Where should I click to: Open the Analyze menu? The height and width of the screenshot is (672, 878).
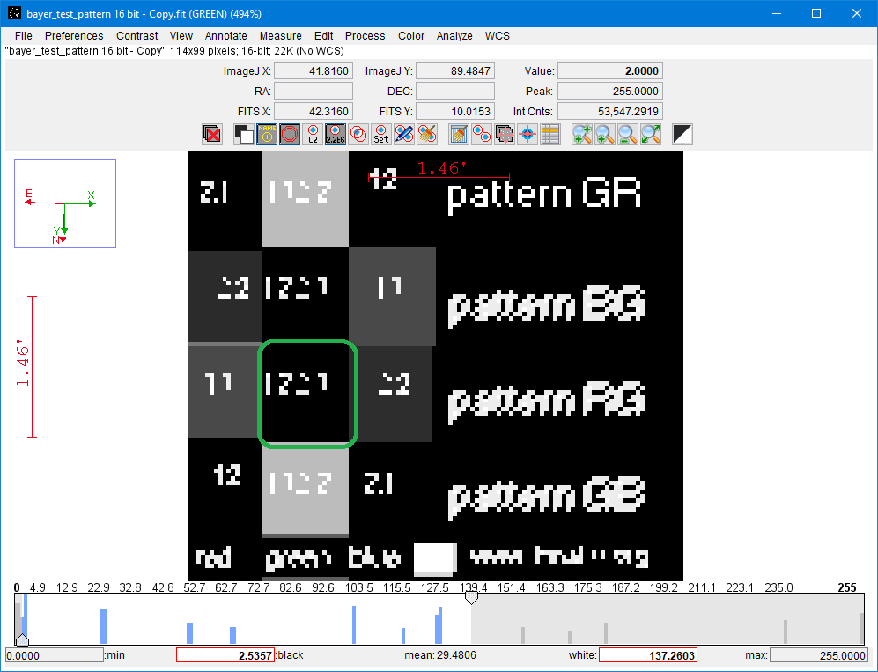(454, 36)
